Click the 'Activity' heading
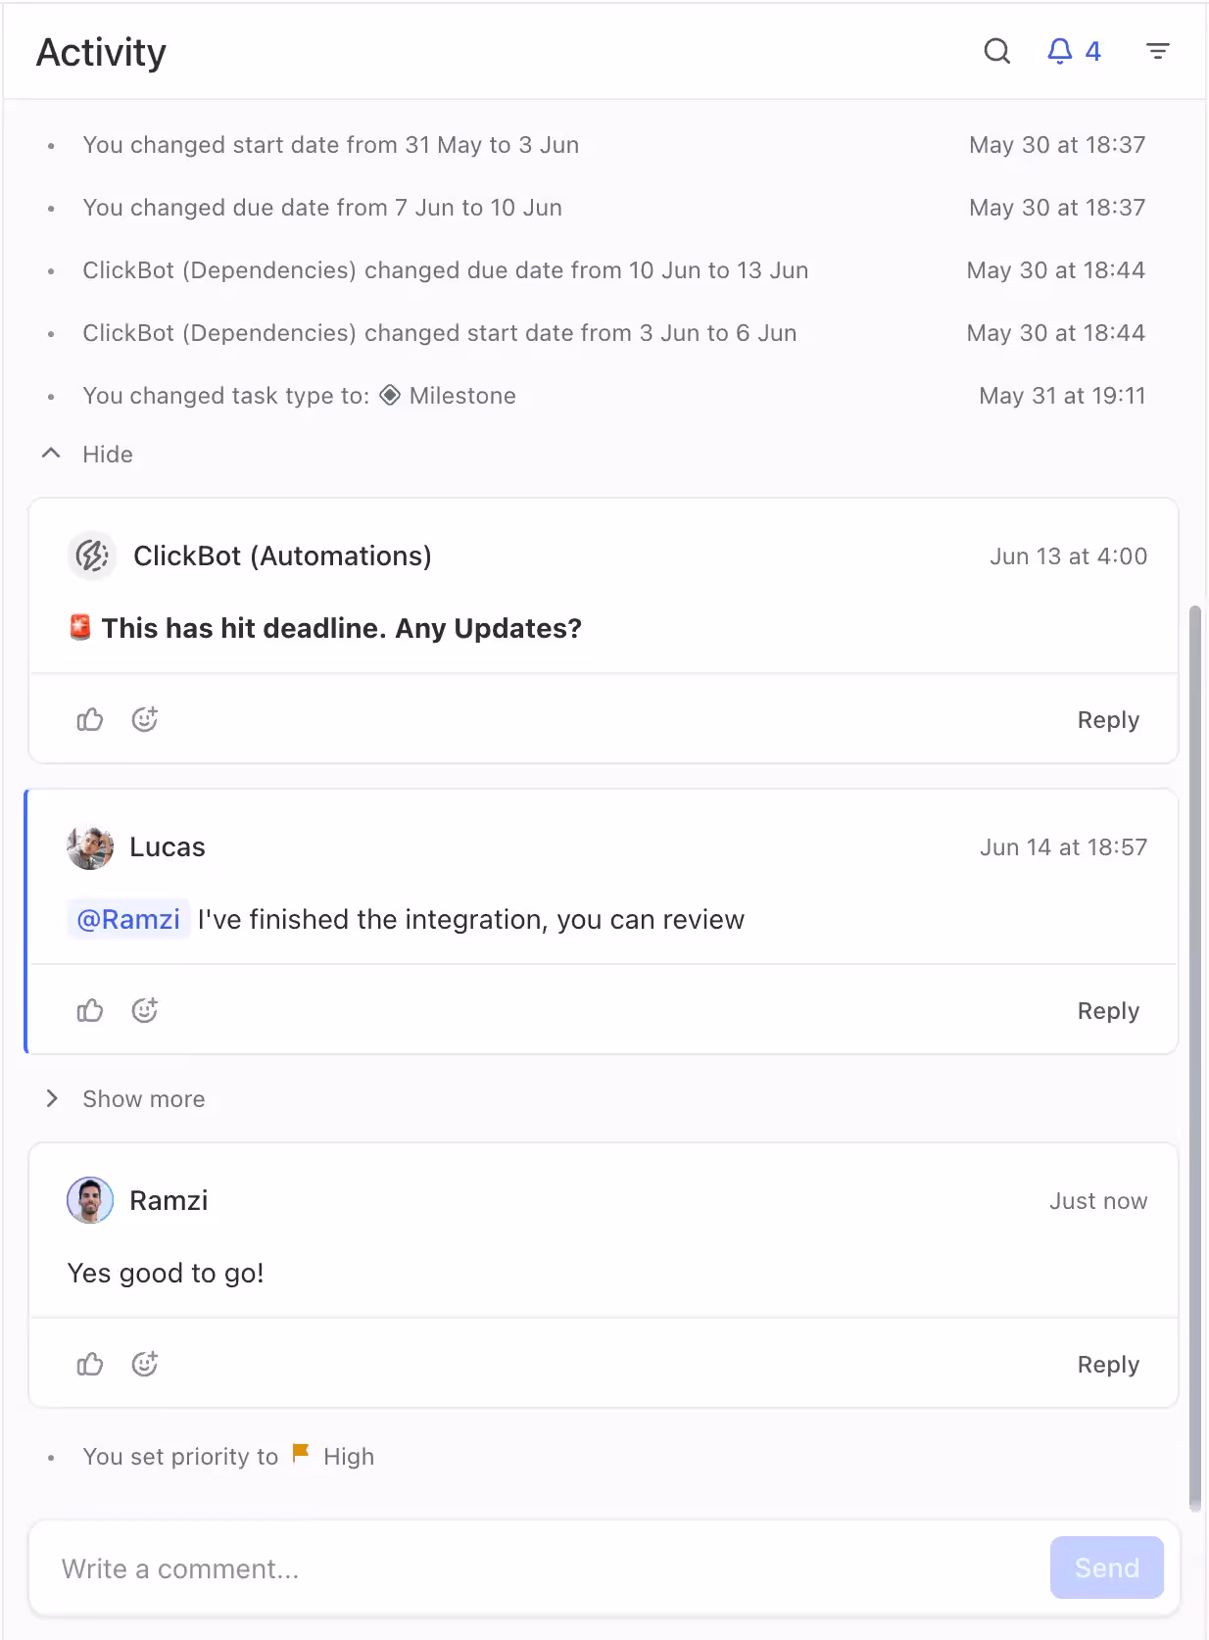 pyautogui.click(x=101, y=52)
